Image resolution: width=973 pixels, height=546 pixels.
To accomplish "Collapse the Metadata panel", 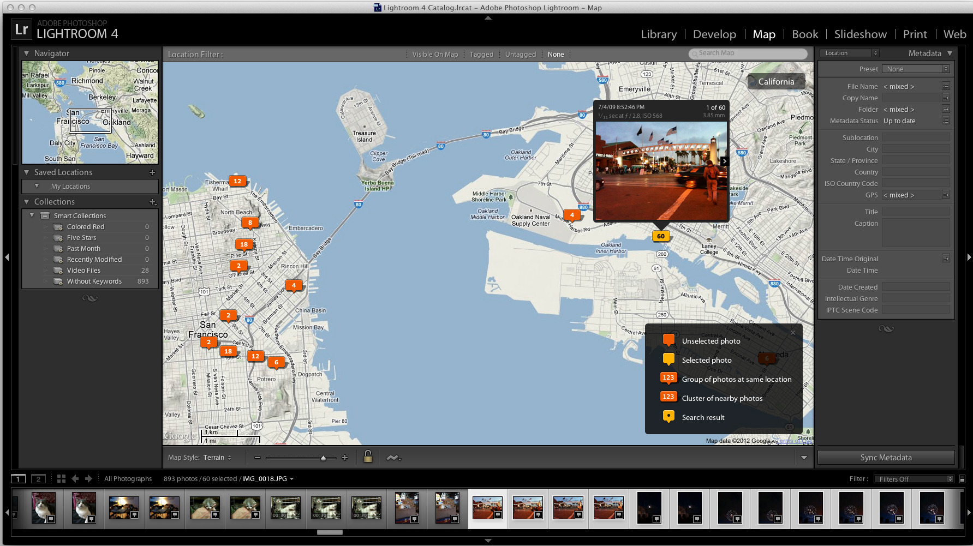I will coord(950,53).
